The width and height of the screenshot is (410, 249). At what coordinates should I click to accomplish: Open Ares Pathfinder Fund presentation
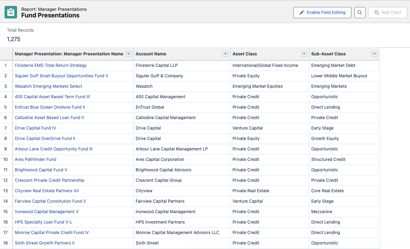click(x=36, y=159)
